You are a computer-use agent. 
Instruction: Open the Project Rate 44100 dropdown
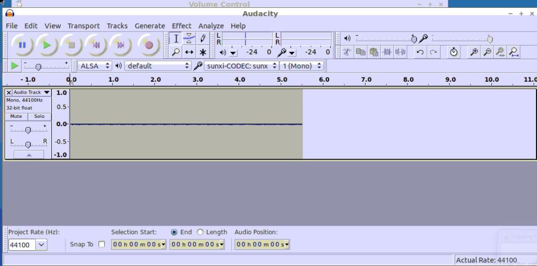click(41, 245)
